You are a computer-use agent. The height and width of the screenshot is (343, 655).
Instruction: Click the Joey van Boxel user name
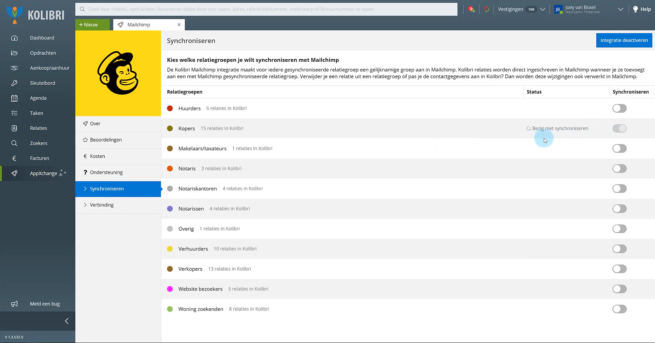[x=580, y=7]
